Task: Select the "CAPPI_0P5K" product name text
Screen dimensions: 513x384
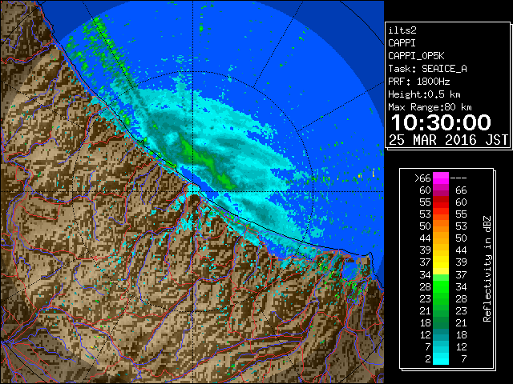Action: tap(416, 56)
